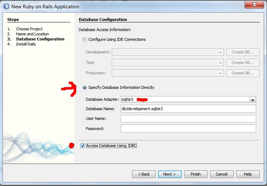Go back with the Back button

click(144, 174)
